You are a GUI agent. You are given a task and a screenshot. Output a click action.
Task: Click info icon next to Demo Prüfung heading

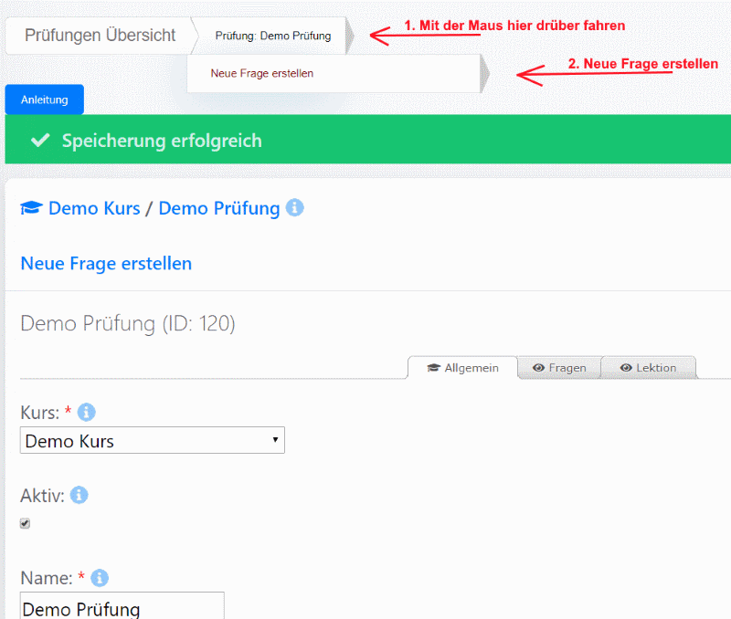coord(294,208)
